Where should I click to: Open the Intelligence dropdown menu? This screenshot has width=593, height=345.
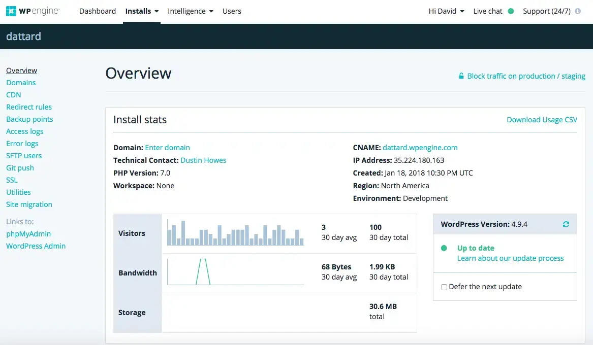click(x=191, y=11)
